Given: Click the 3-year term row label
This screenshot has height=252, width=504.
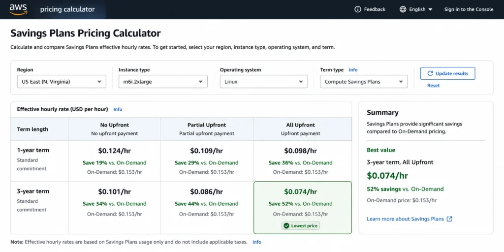Looking at the screenshot, I should coord(33,191).
